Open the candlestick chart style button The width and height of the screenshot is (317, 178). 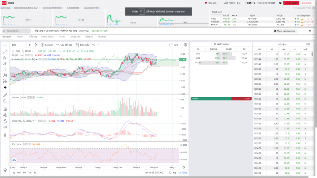point(36,45)
